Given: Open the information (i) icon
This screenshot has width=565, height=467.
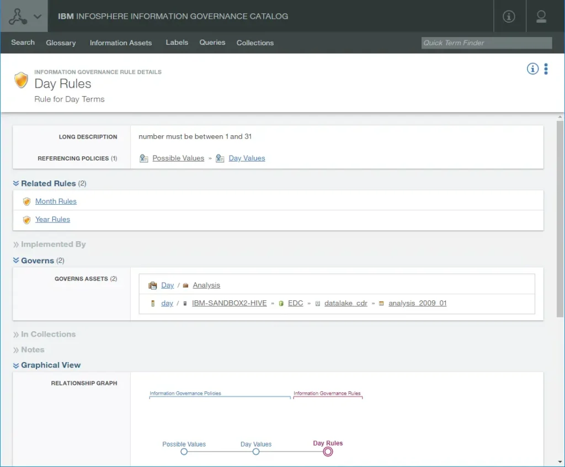Looking at the screenshot, I should pos(532,68).
